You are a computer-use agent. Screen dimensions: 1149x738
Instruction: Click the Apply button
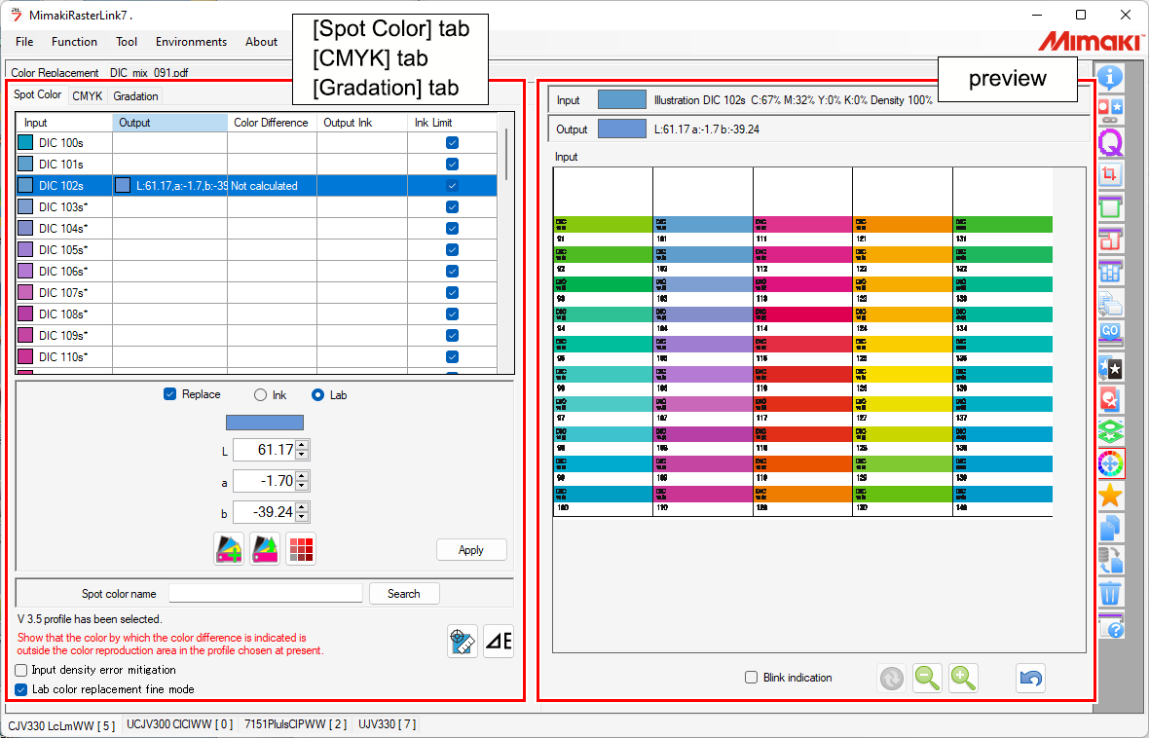click(471, 549)
